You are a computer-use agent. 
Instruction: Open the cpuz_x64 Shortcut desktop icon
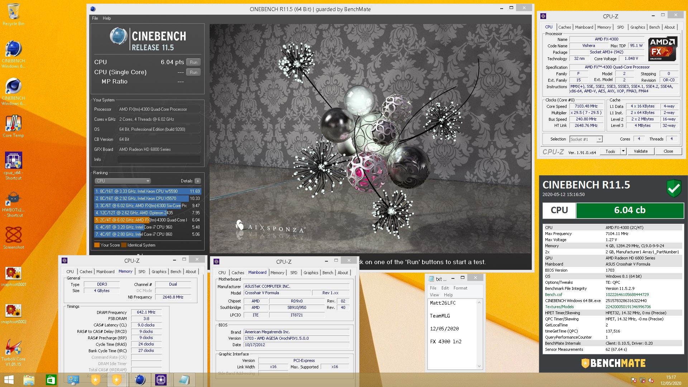13,166
